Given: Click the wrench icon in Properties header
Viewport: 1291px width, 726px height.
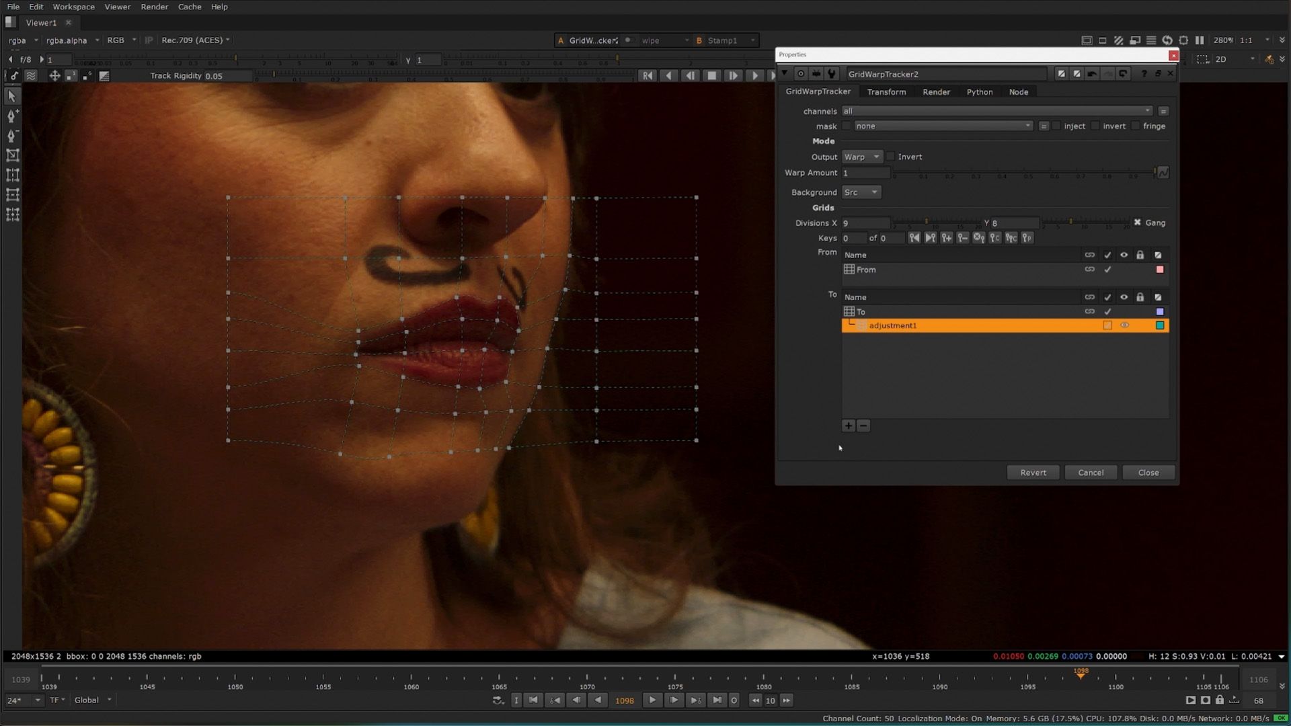Looking at the screenshot, I should click(832, 74).
